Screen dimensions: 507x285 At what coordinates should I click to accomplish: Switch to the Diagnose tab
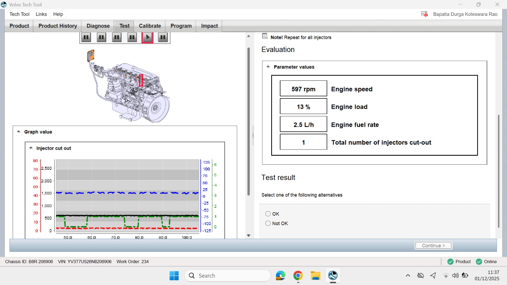[98, 26]
